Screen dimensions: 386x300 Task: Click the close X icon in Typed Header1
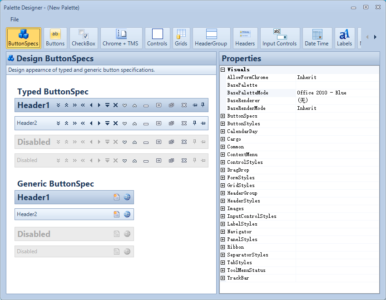(x=115, y=105)
